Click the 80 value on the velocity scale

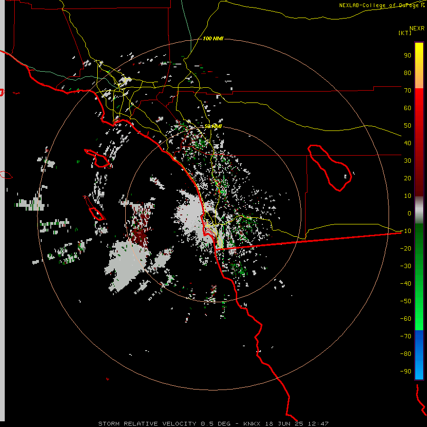408,73
